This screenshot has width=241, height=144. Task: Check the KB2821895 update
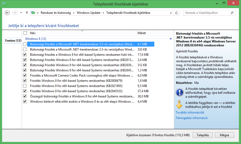(x=25, y=86)
